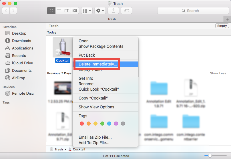Image resolution: width=231 pixels, height=159 pixels.
Task: Click the Empty button
Action: [x=222, y=26]
